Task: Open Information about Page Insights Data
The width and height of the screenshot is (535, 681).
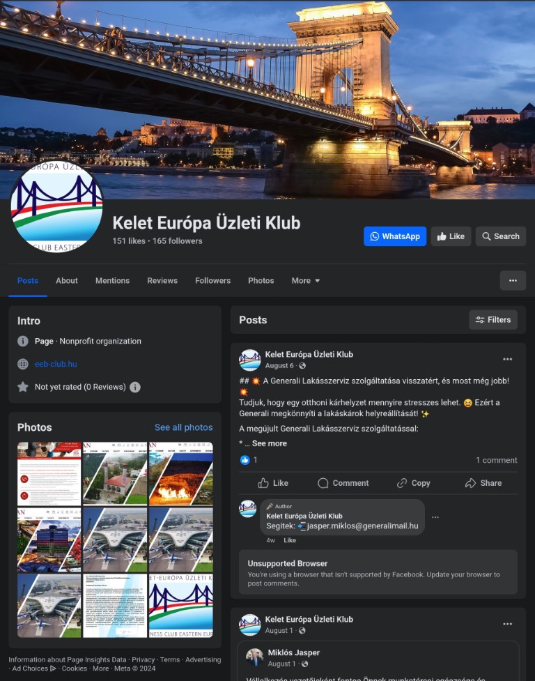Action: coord(68,659)
